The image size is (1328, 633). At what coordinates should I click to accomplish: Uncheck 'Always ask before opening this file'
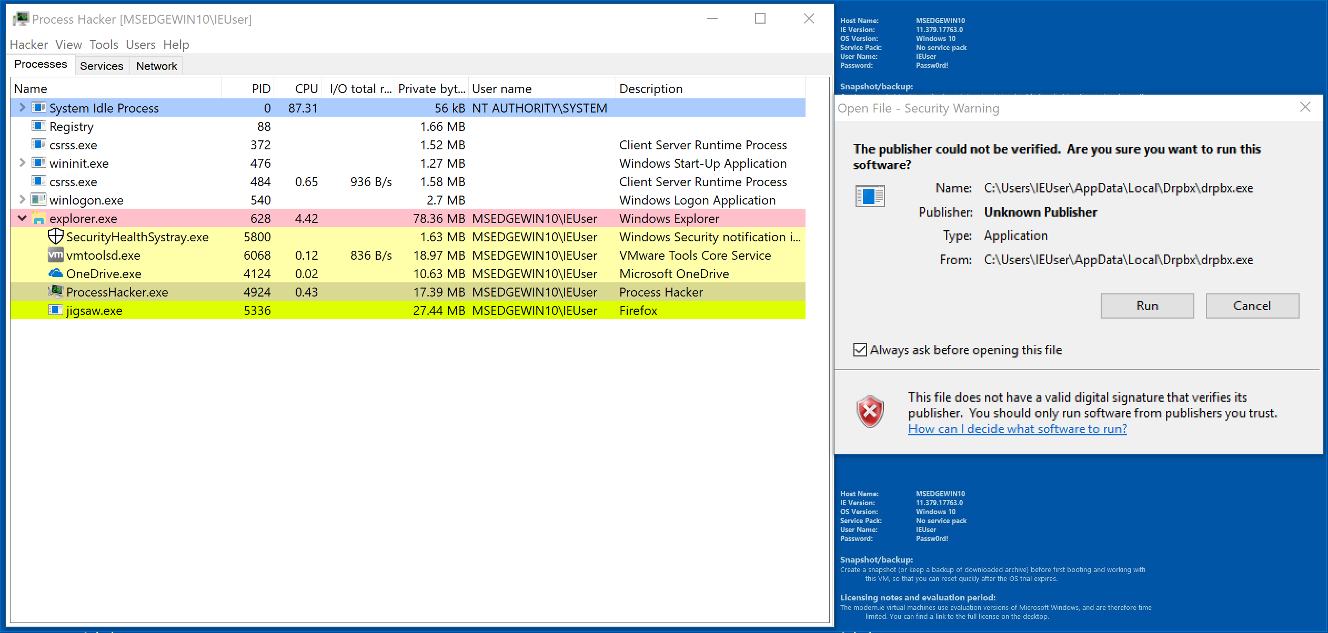[860, 350]
